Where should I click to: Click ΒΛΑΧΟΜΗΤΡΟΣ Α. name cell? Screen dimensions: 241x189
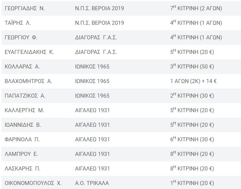(28, 81)
